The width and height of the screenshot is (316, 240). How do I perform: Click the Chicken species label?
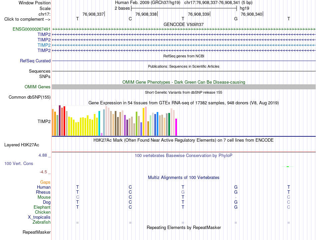[43, 212]
